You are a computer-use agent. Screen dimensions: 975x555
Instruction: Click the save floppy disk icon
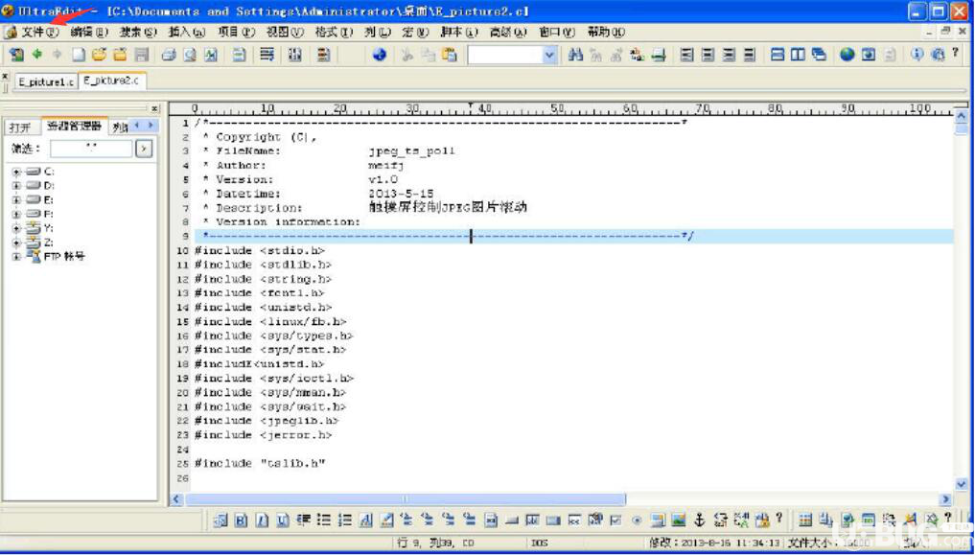pyautogui.click(x=142, y=55)
